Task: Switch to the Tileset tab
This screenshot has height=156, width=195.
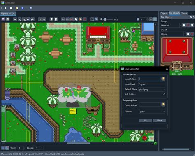Action: pyautogui.click(x=184, y=13)
